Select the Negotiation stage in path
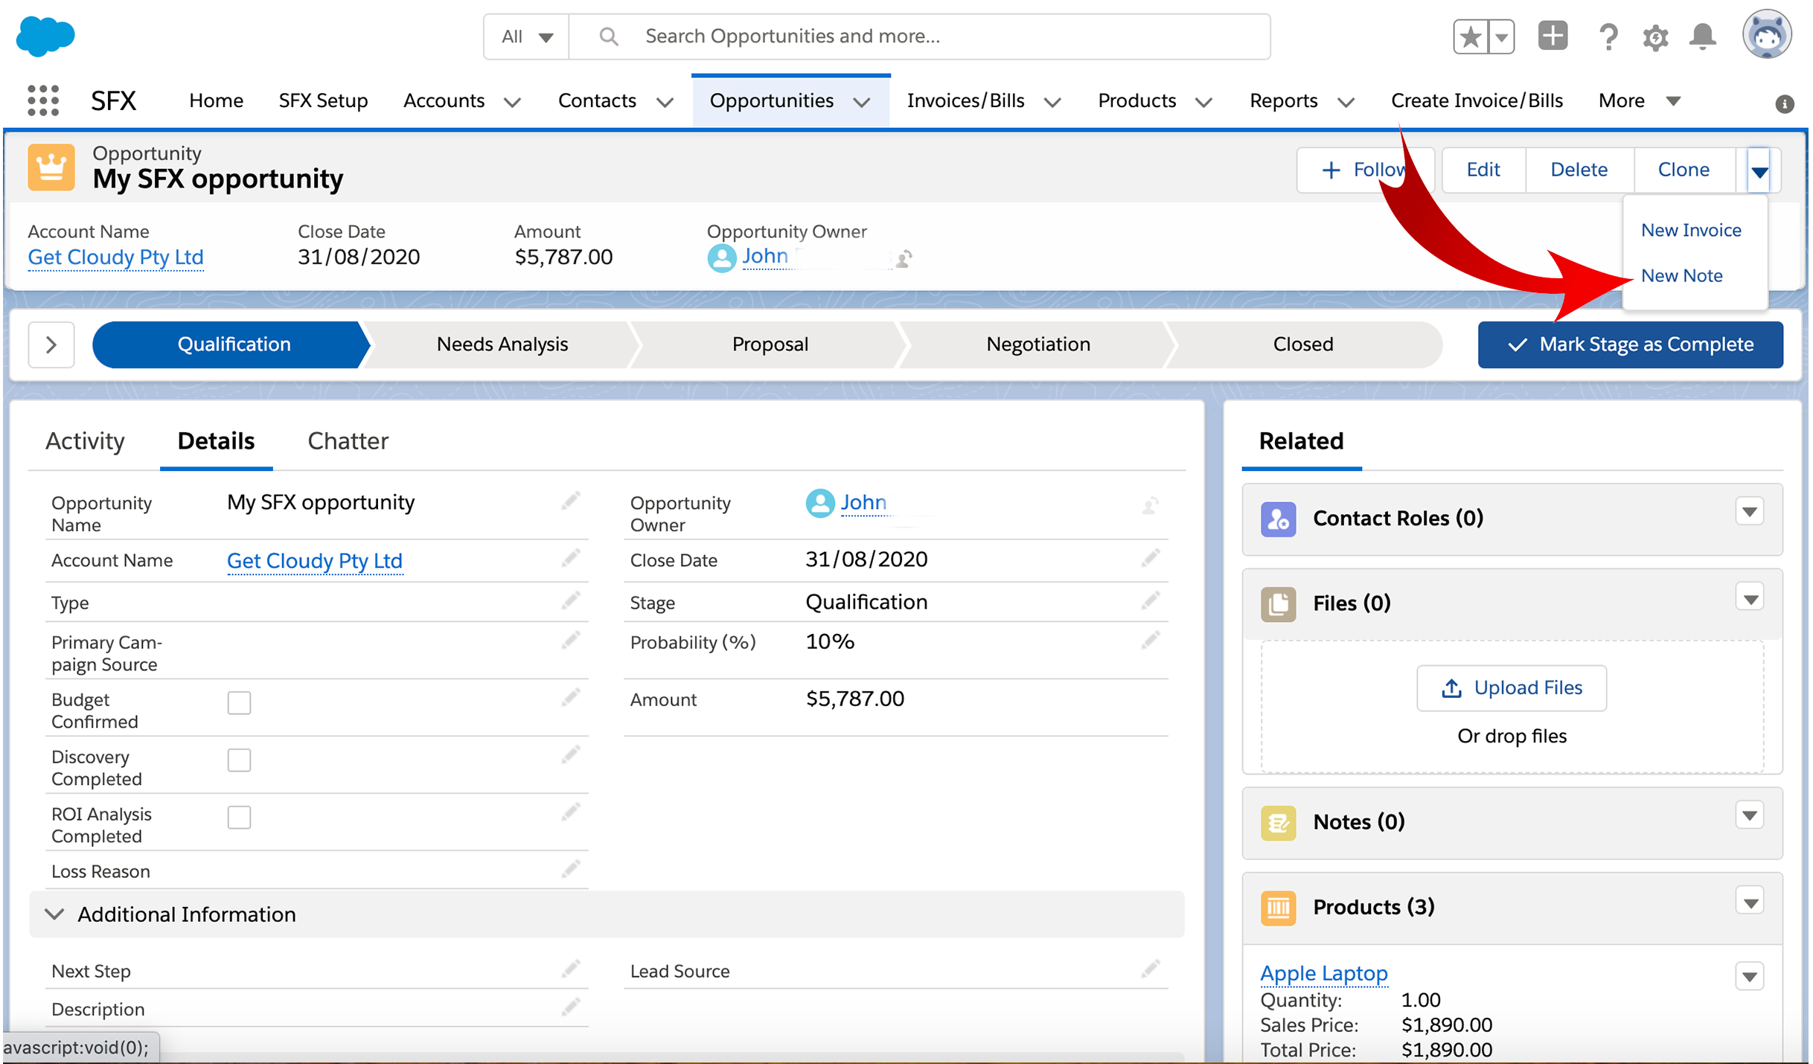The image size is (1813, 1064). coord(1037,344)
